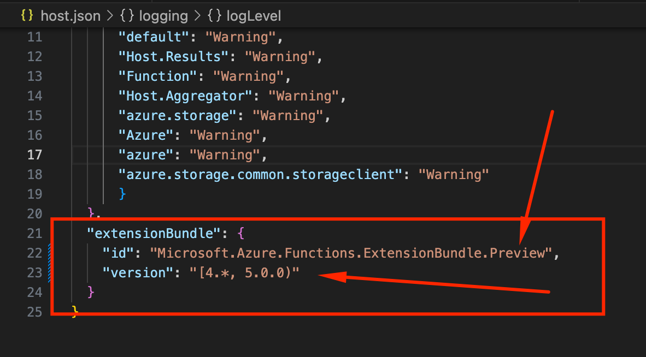Click line number 17 in gutter
Screen dimensions: 646x357
coord(34,154)
